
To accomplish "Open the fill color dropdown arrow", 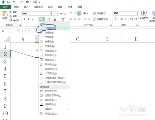I will click(x=52, y=19).
